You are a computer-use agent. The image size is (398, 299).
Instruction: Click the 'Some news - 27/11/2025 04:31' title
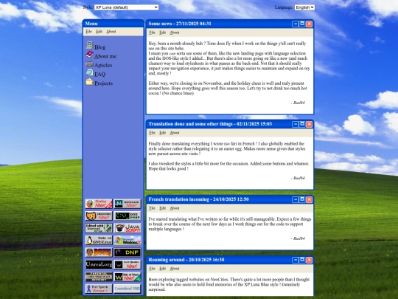point(180,24)
